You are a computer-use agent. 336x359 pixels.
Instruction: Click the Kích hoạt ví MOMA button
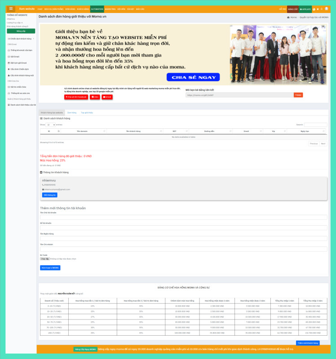click(x=50, y=268)
